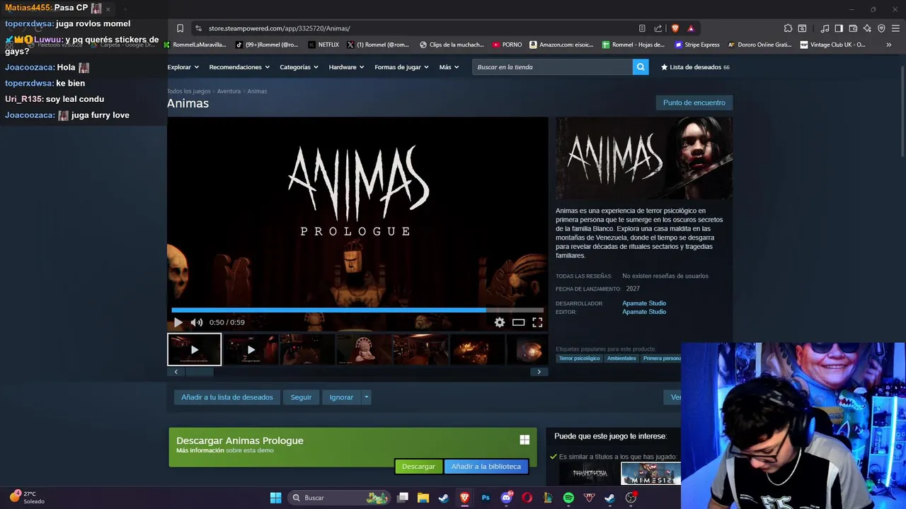906x509 pixels.
Task: Go to Aventura breadcrumb
Action: (229, 91)
